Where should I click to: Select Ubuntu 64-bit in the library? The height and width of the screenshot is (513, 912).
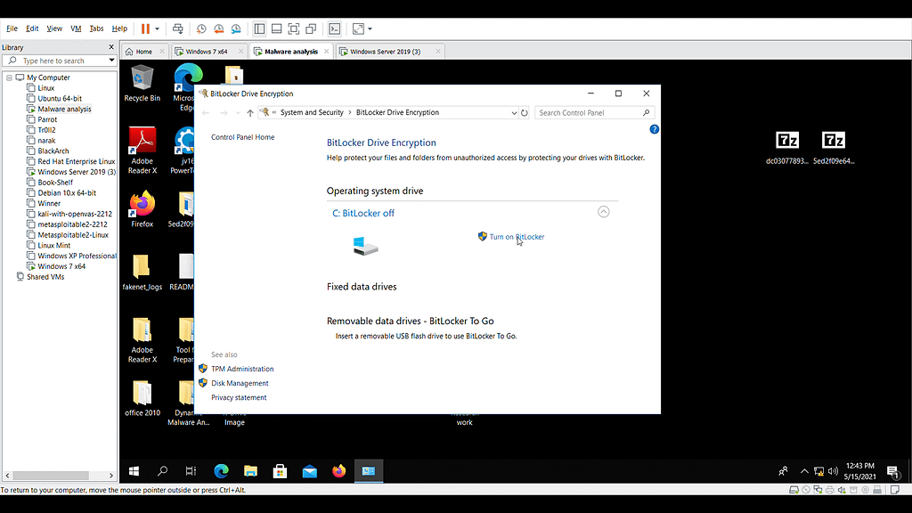(60, 98)
